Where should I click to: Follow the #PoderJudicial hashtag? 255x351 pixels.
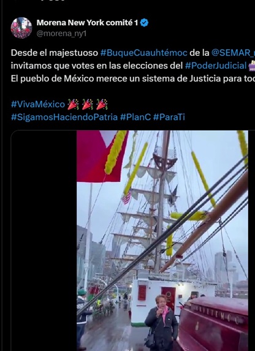[216, 66]
